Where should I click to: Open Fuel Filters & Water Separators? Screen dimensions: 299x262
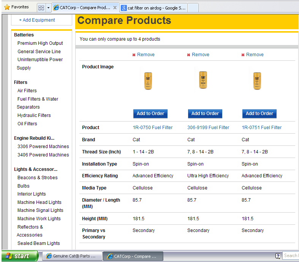tap(37, 103)
